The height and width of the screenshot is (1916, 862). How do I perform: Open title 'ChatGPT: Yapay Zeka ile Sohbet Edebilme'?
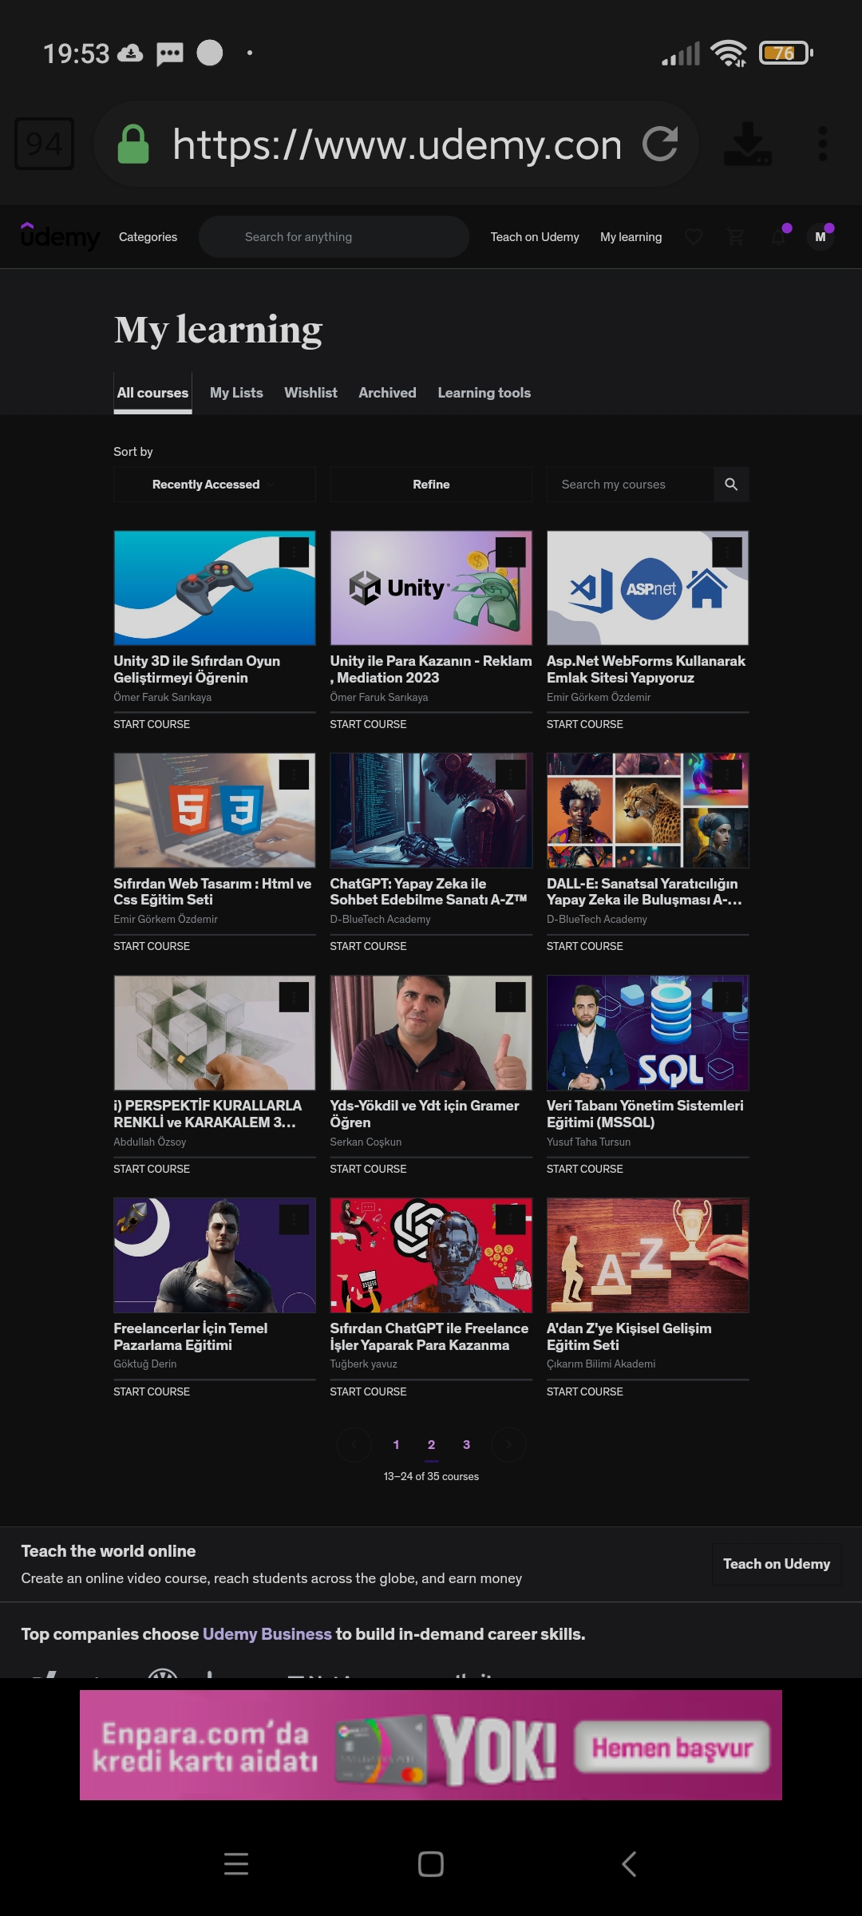(x=429, y=892)
